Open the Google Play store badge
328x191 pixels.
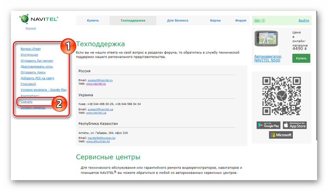268,125
